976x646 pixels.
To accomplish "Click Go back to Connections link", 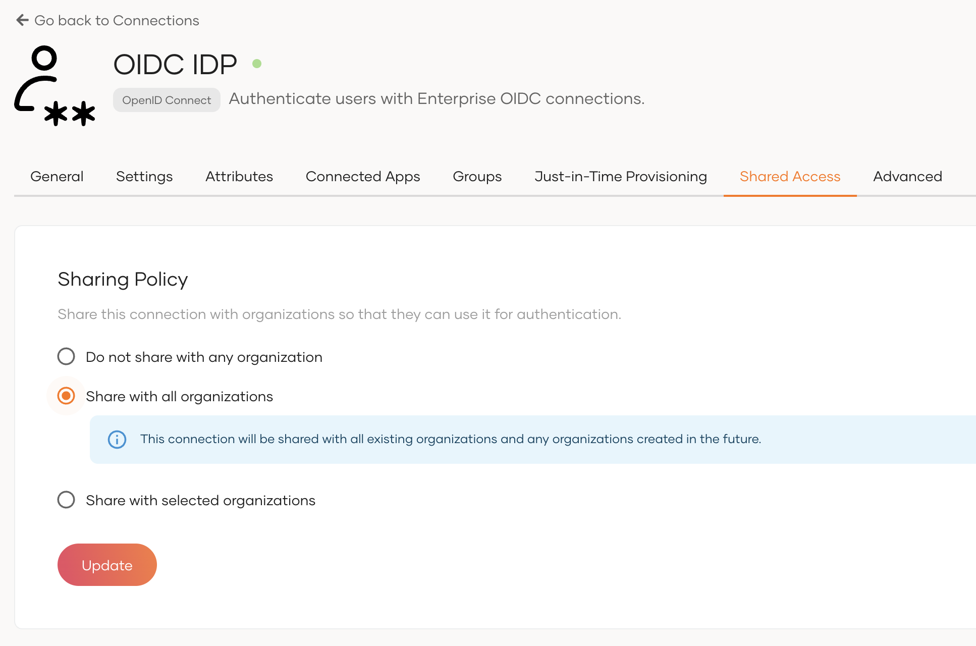I will [x=108, y=20].
